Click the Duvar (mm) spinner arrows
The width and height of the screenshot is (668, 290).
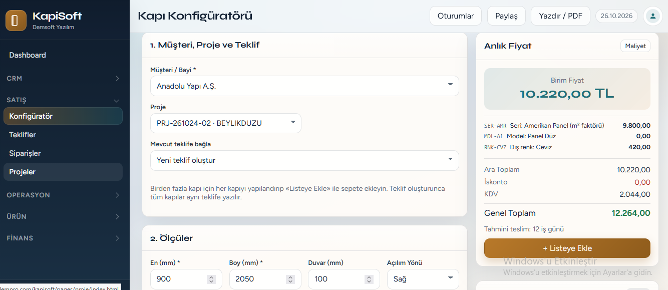point(369,279)
